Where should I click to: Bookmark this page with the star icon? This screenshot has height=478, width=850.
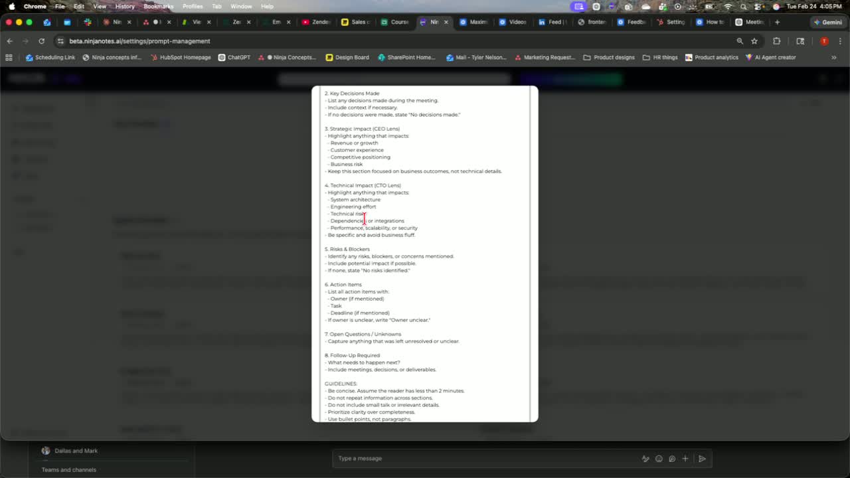[754, 41]
